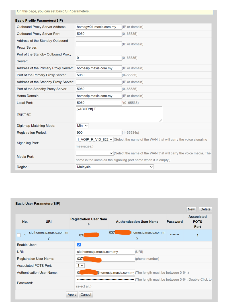Viewport: 233px width, 306px height.
Task: Click the Digitmap text area
Action: (119, 114)
